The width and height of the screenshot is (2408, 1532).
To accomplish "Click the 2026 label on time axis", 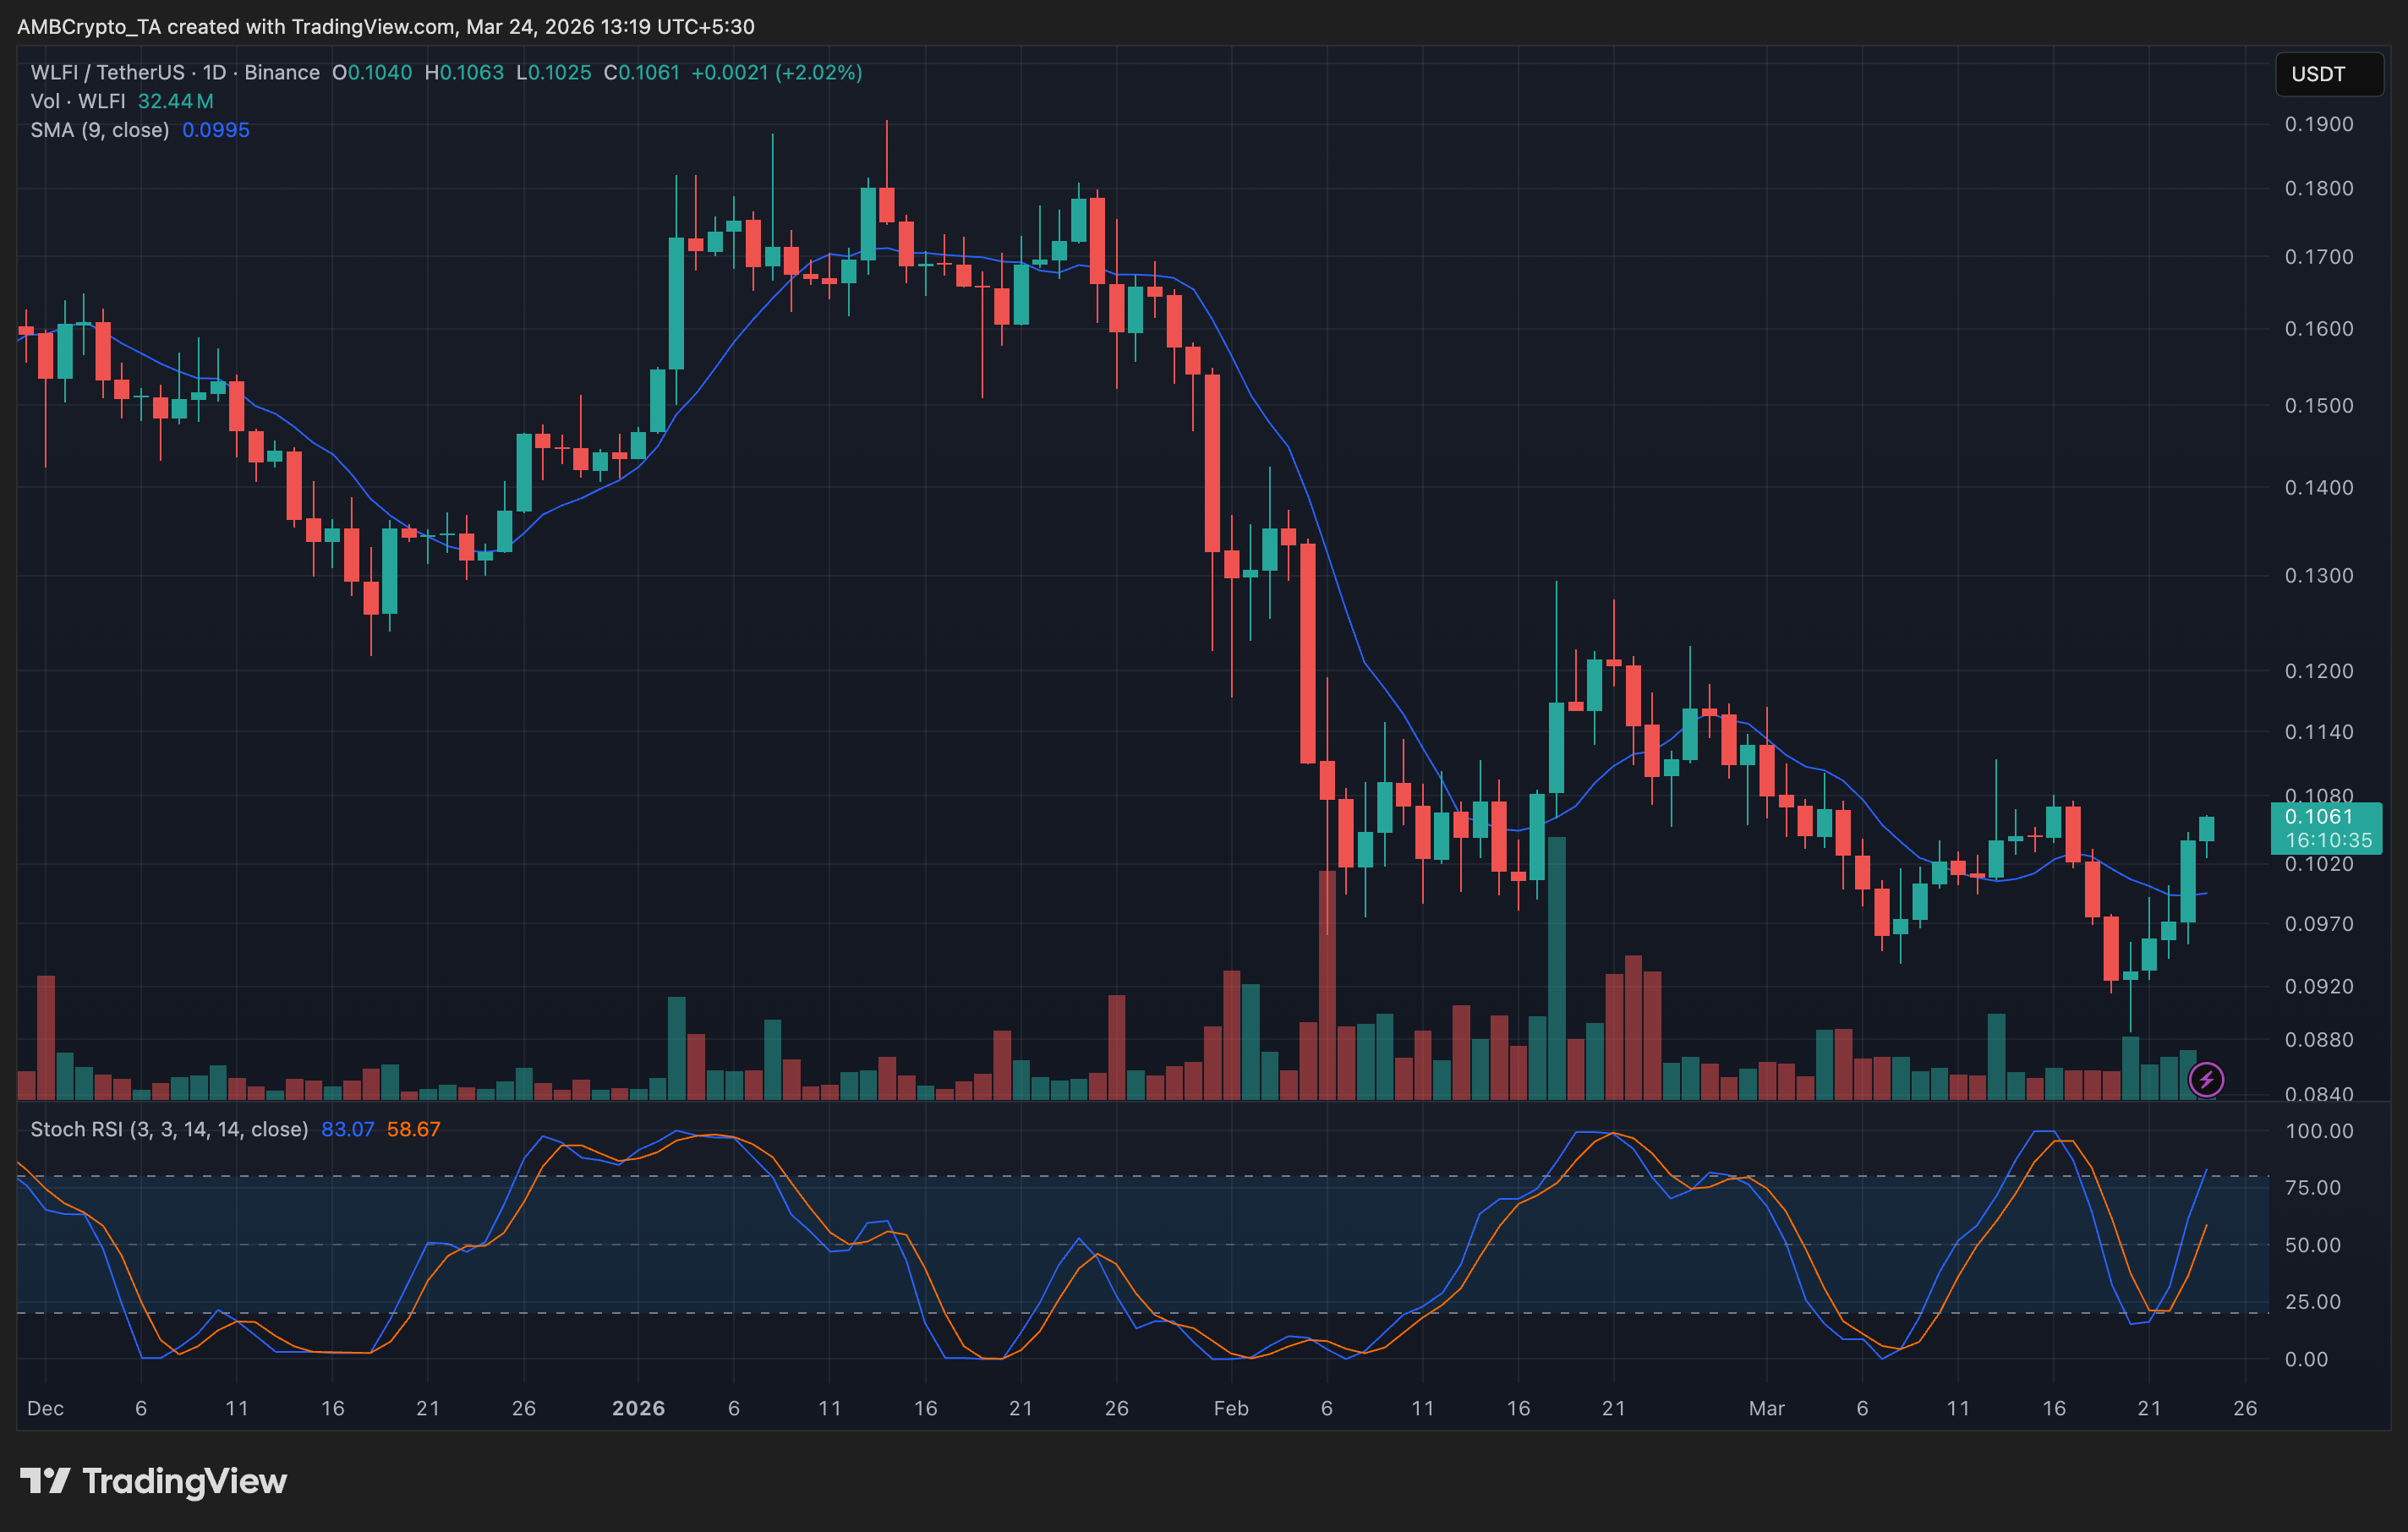I will pos(638,1408).
